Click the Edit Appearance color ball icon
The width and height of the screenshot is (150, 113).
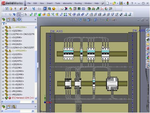(108, 20)
